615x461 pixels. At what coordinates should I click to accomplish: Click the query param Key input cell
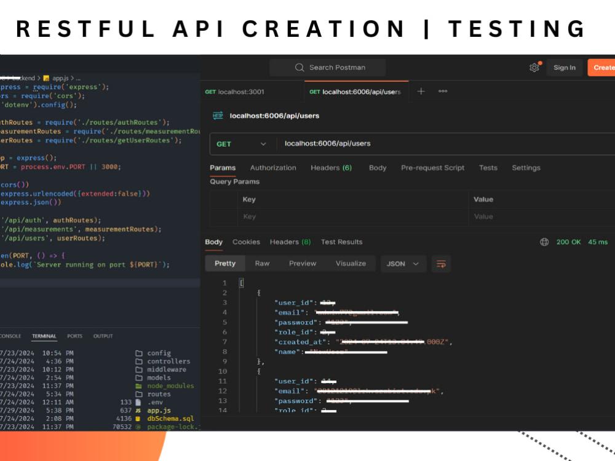coord(352,216)
